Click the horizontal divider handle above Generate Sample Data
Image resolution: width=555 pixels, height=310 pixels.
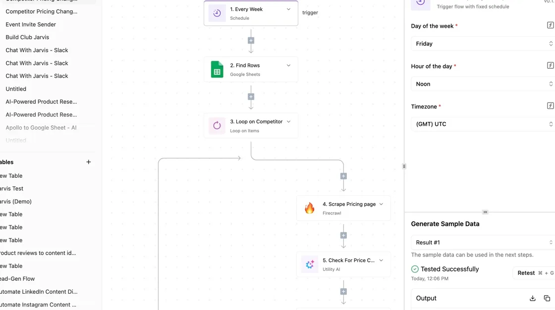pyautogui.click(x=485, y=212)
